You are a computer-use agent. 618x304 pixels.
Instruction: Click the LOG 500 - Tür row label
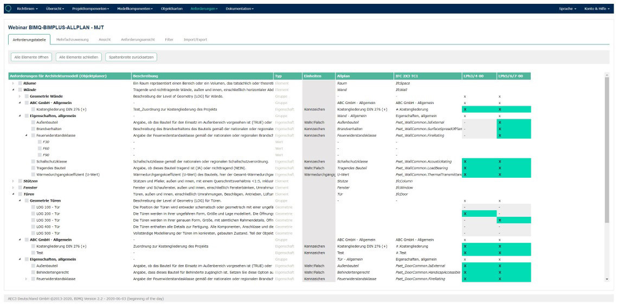(48, 233)
